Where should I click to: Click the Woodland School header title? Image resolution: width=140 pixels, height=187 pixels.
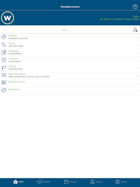(70, 7)
